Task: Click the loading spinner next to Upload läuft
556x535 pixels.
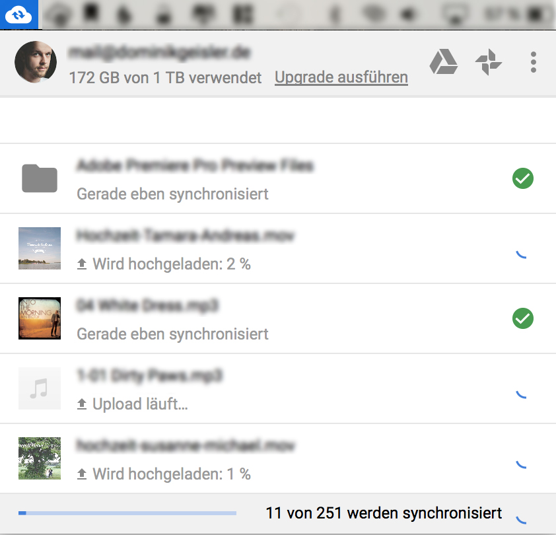Action: tap(521, 394)
